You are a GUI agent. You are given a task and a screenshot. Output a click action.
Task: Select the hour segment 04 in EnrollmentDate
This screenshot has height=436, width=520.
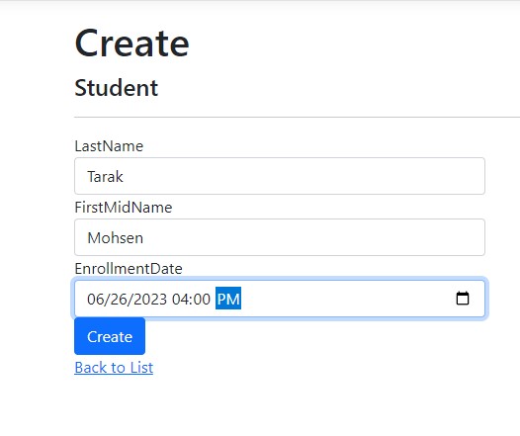pos(180,299)
